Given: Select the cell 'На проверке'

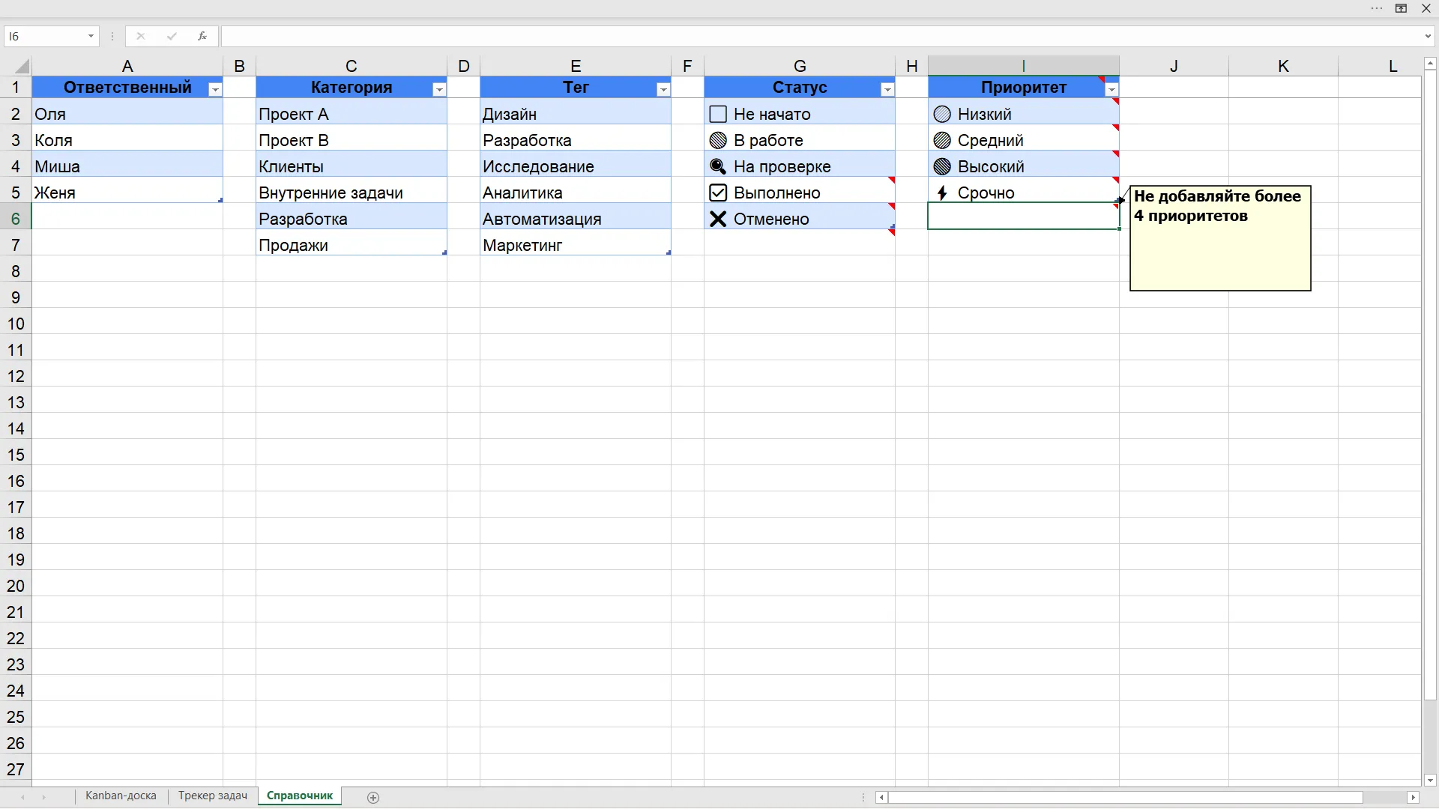Looking at the screenshot, I should tap(800, 166).
